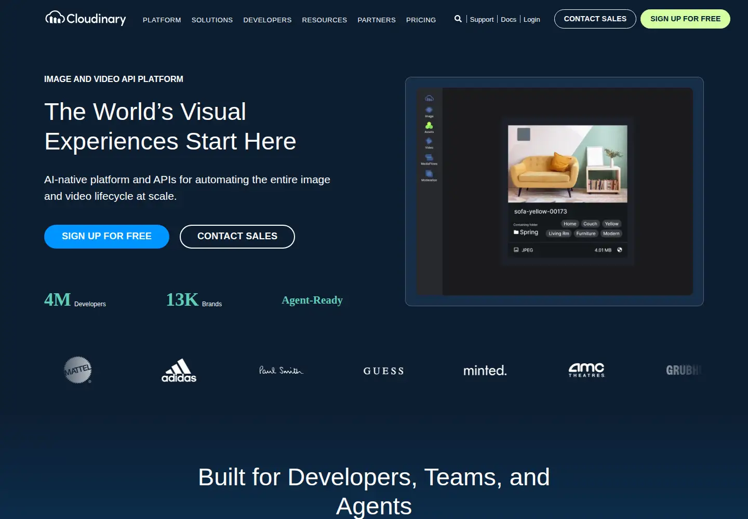
Task: Click green Sign Up For Free button
Action: point(685,19)
